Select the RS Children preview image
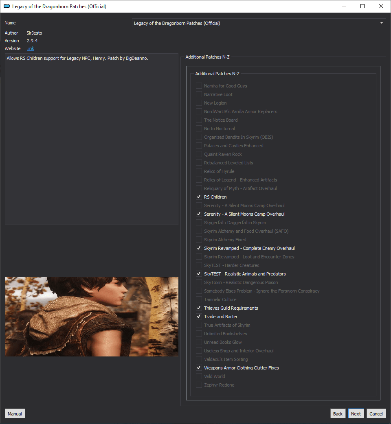This screenshot has height=424, width=391. pyautogui.click(x=92, y=317)
